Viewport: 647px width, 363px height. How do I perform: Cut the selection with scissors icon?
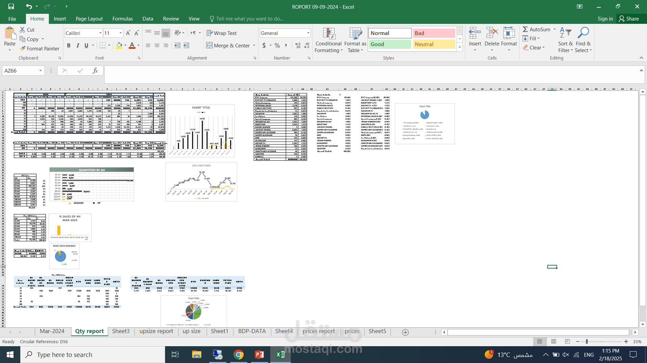[x=27, y=30]
